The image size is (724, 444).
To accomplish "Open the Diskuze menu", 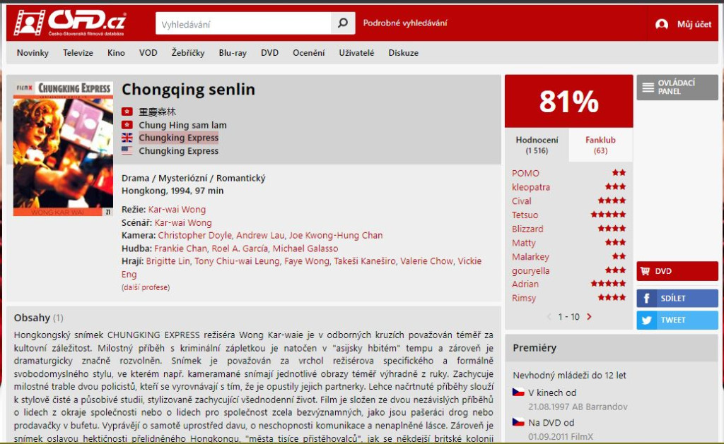I will pyautogui.click(x=404, y=53).
